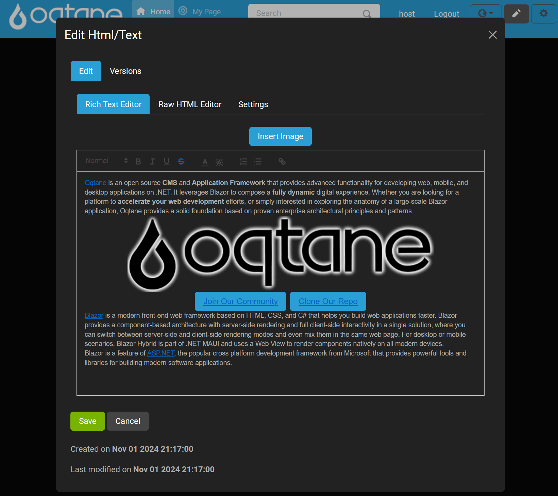Click the 'Edit Html/Text' dialog title
The height and width of the screenshot is (496, 558).
point(103,35)
